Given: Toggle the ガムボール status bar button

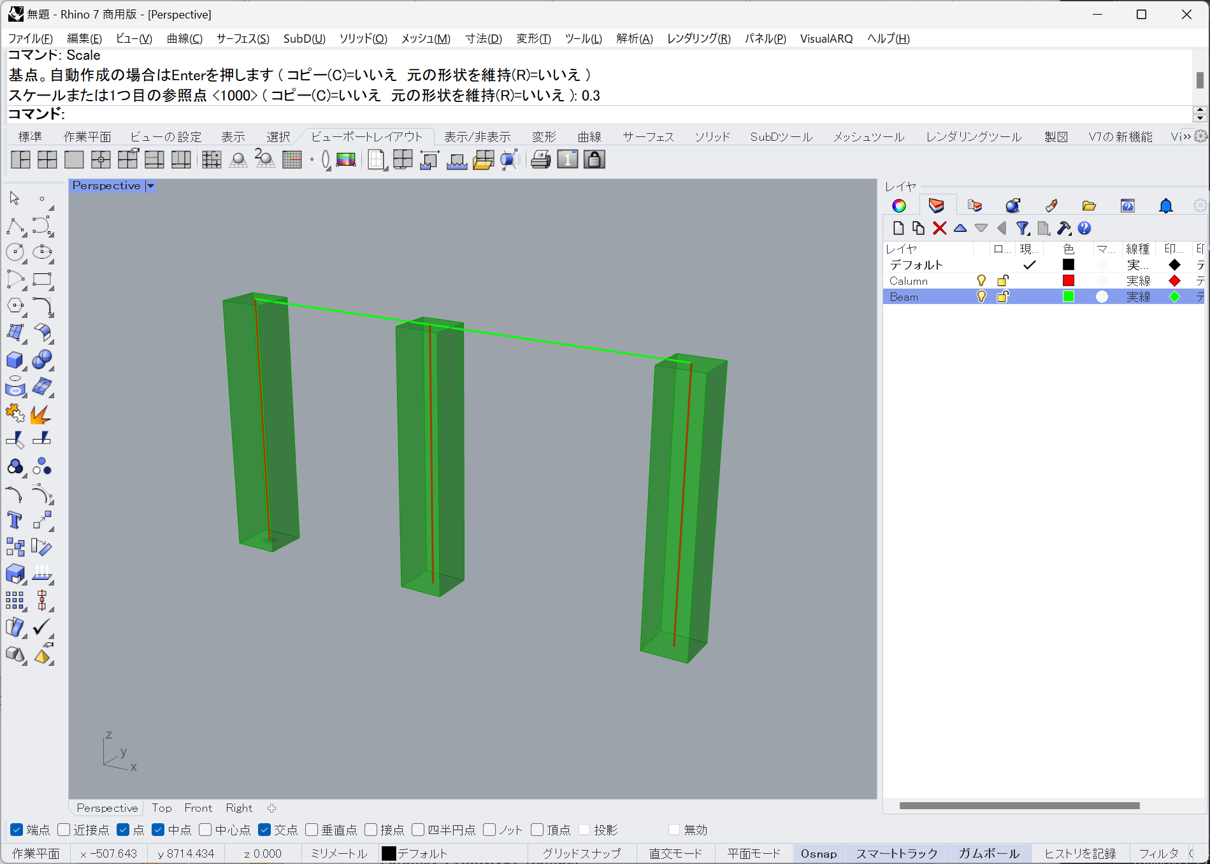Looking at the screenshot, I should (x=989, y=854).
